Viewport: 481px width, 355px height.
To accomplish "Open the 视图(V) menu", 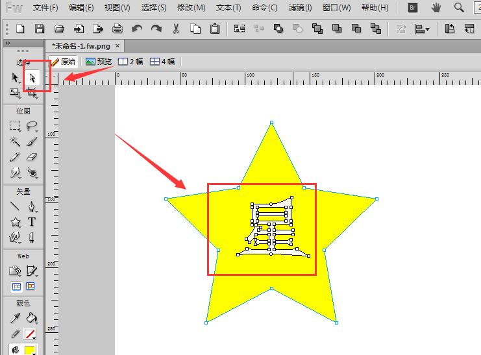I will click(117, 8).
